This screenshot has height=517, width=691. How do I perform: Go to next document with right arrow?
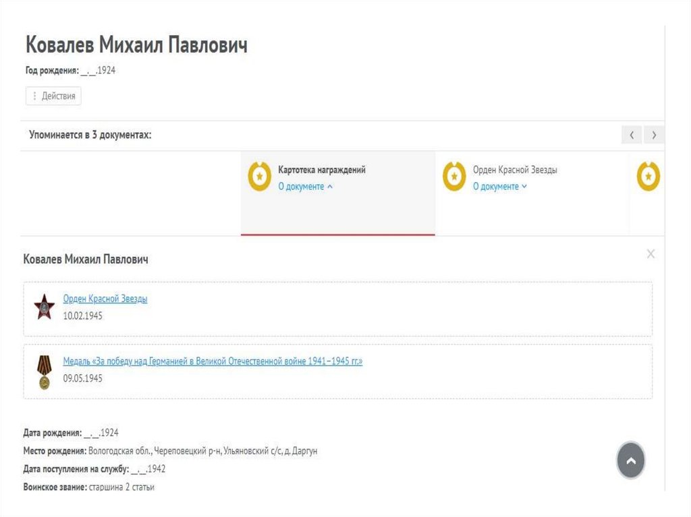point(654,135)
